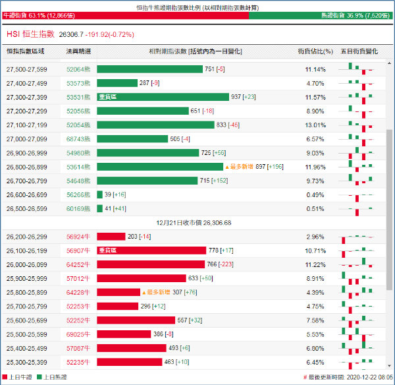This screenshot has width=395, height=385.
Task: Click the range cell 26,900-26,999
Action: (27, 153)
